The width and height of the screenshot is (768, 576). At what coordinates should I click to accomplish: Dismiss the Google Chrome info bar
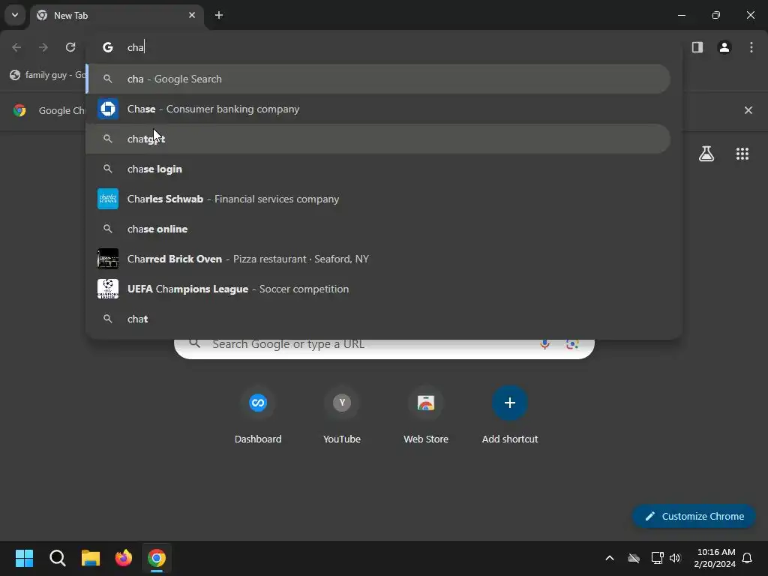tap(748, 110)
